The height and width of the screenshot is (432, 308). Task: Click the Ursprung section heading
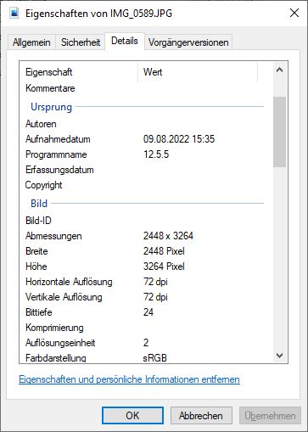click(51, 107)
